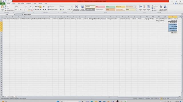The height and width of the screenshot is (102, 183).
Task: Click the Cut scissors icon
Action: coord(5,6)
